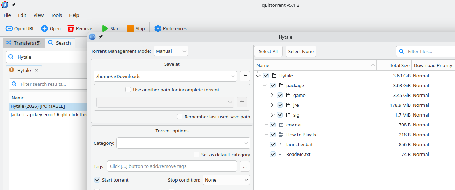
Task: Click the browse folder icon for save path
Action: coord(245,76)
